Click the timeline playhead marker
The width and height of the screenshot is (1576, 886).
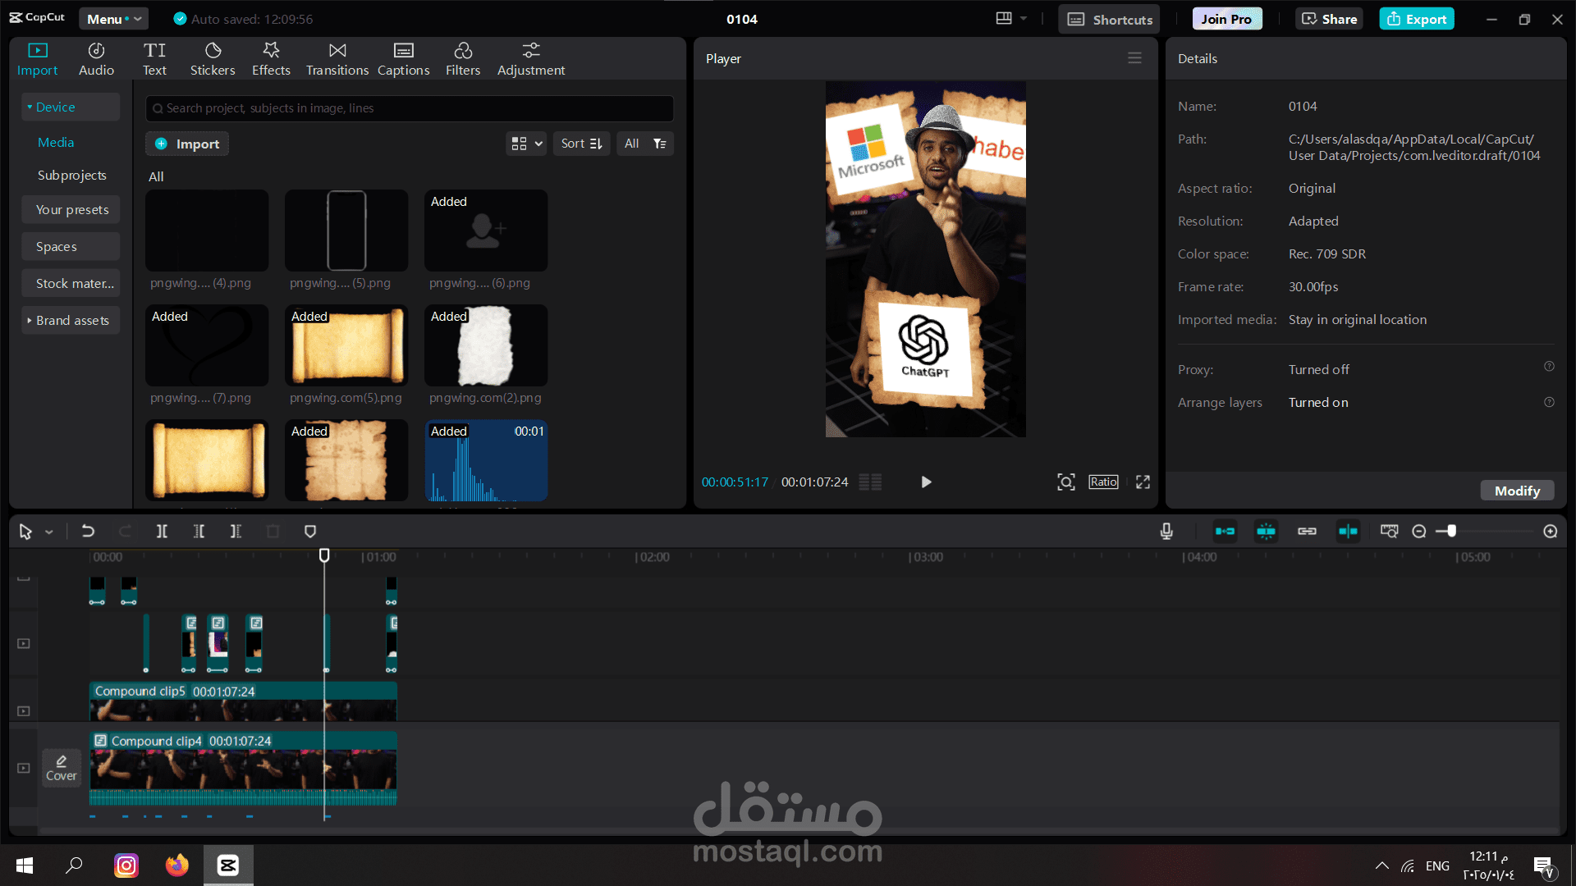point(324,555)
